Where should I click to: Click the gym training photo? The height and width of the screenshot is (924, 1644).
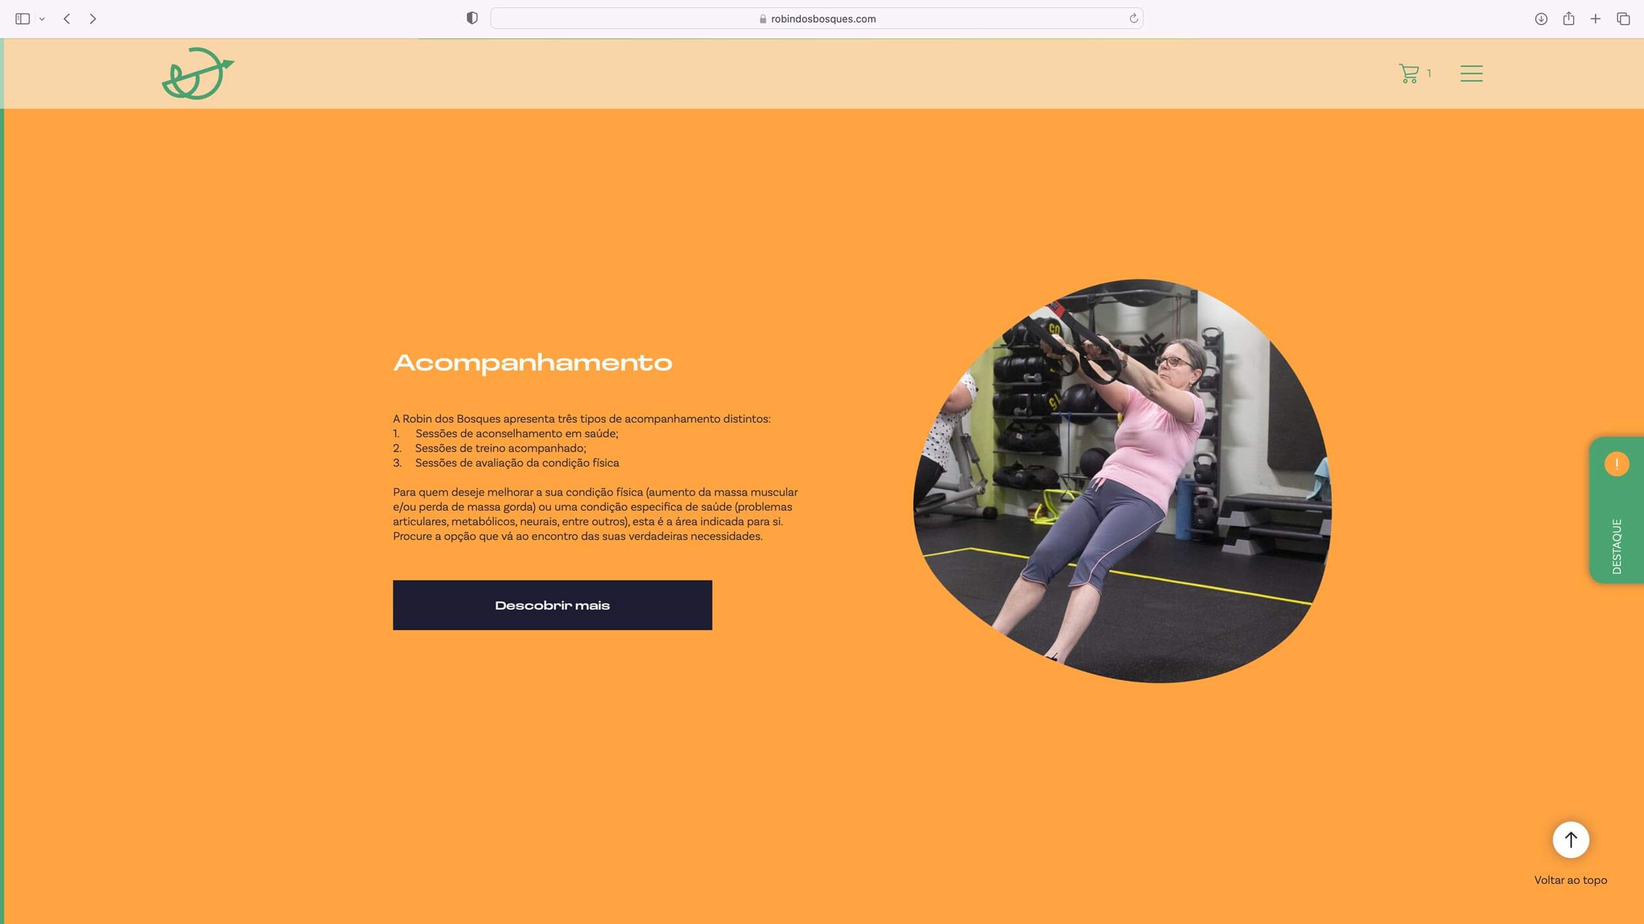(1122, 481)
